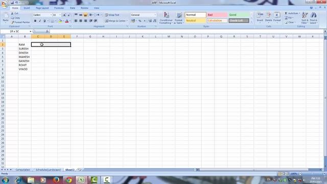Open the Review ribbon tab
This screenshot has width=327, height=184.
pos(84,8)
